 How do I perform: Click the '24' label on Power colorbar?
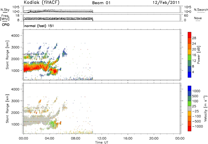tap(194, 44)
